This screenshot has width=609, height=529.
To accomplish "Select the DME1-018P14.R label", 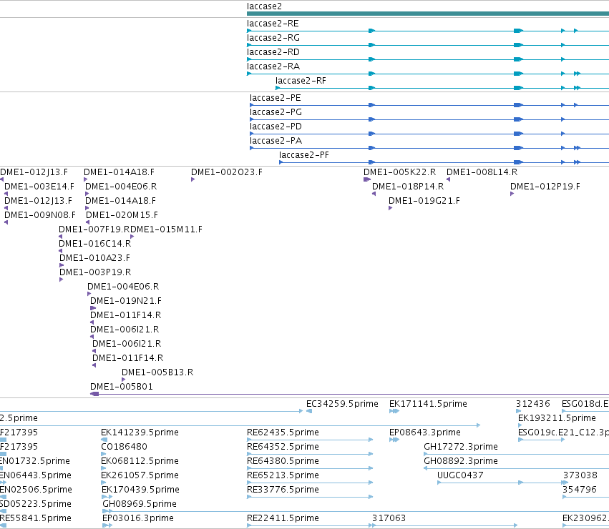I will (408, 187).
